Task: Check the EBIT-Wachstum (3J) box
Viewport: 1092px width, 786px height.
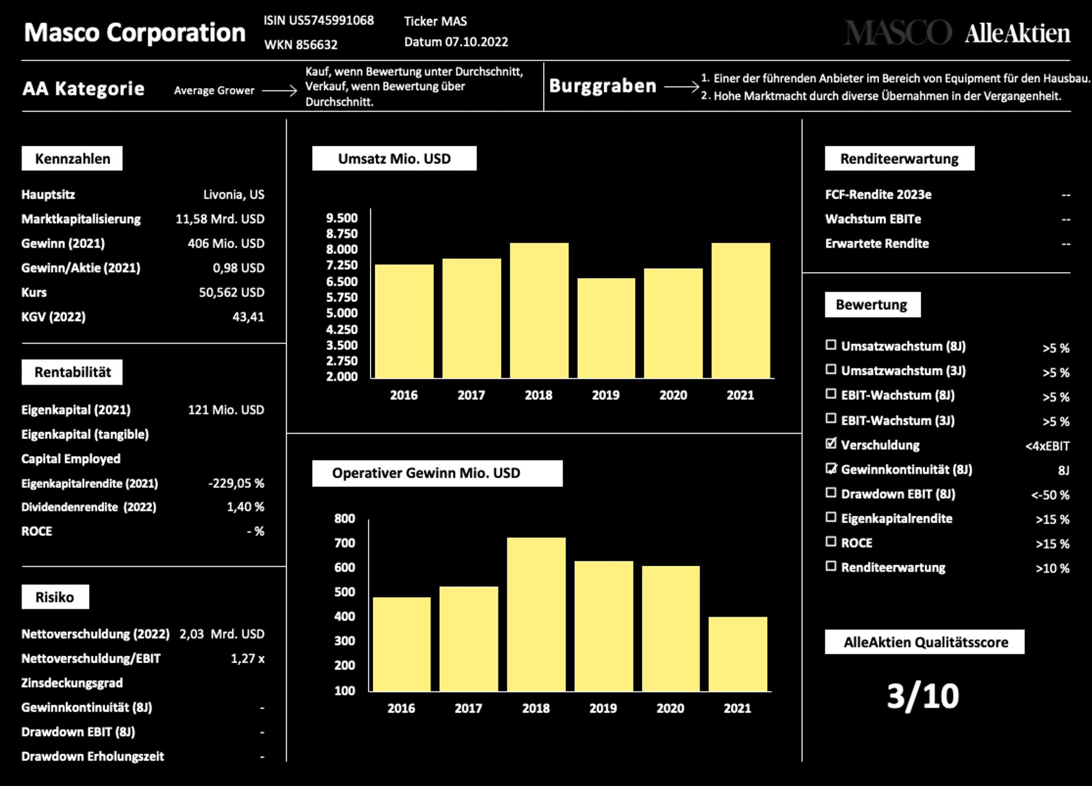Action: [x=831, y=419]
